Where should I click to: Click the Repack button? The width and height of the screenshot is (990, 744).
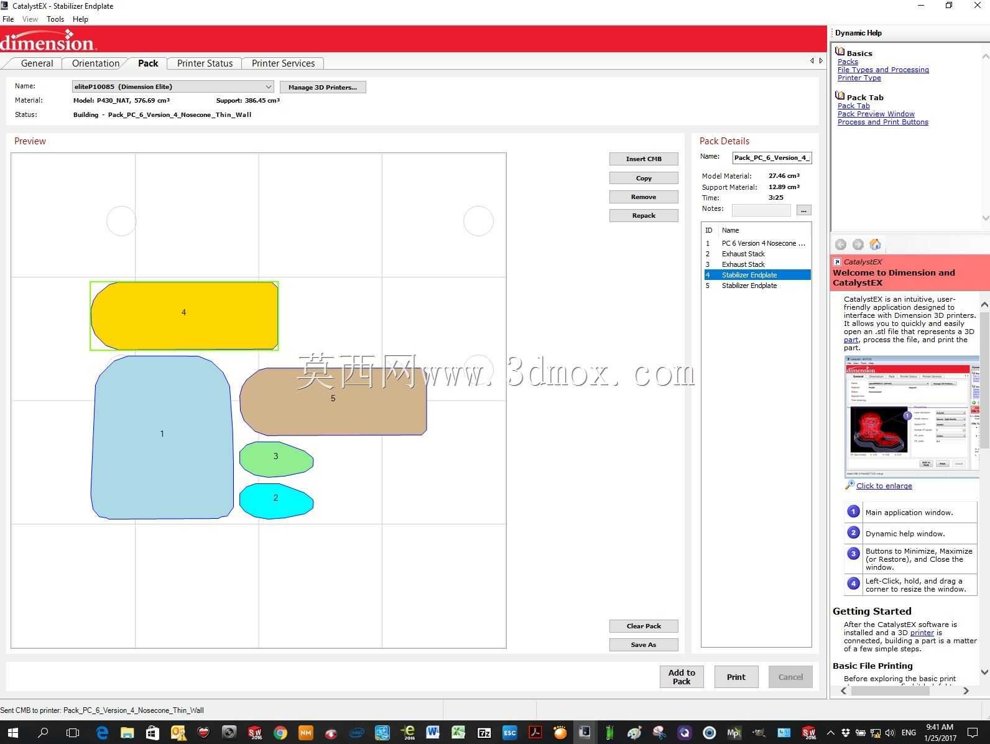tap(644, 215)
